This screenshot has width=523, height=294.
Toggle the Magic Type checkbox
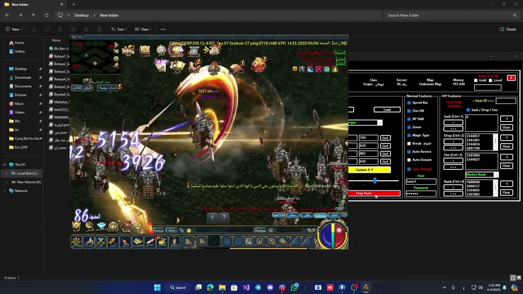[x=409, y=135]
